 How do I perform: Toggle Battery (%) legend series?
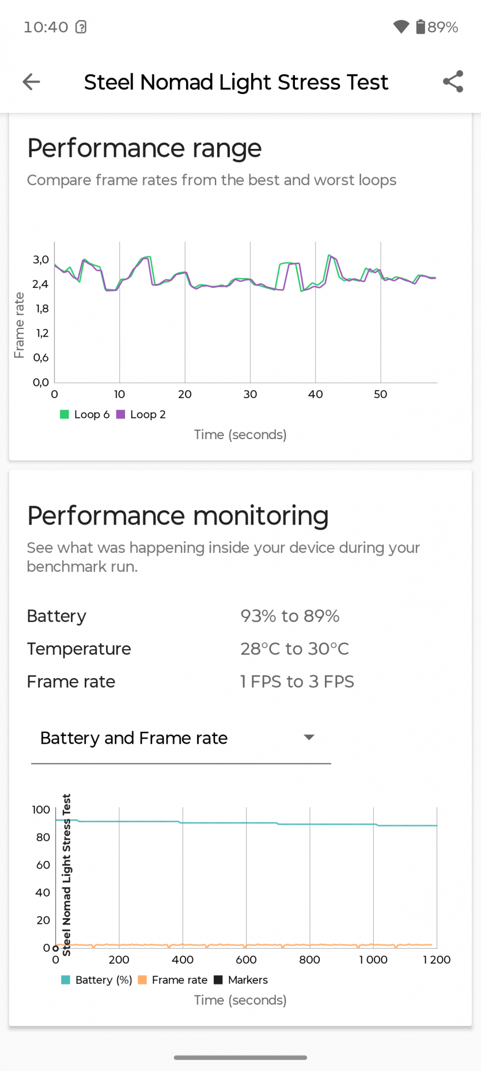point(66,980)
